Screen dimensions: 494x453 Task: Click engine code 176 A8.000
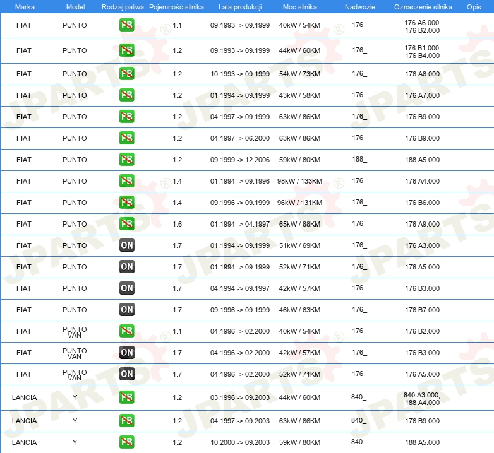(422, 74)
